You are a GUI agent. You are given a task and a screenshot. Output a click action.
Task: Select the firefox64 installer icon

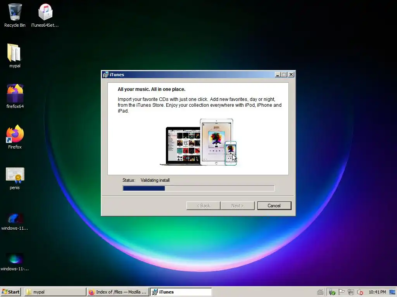[x=15, y=96]
